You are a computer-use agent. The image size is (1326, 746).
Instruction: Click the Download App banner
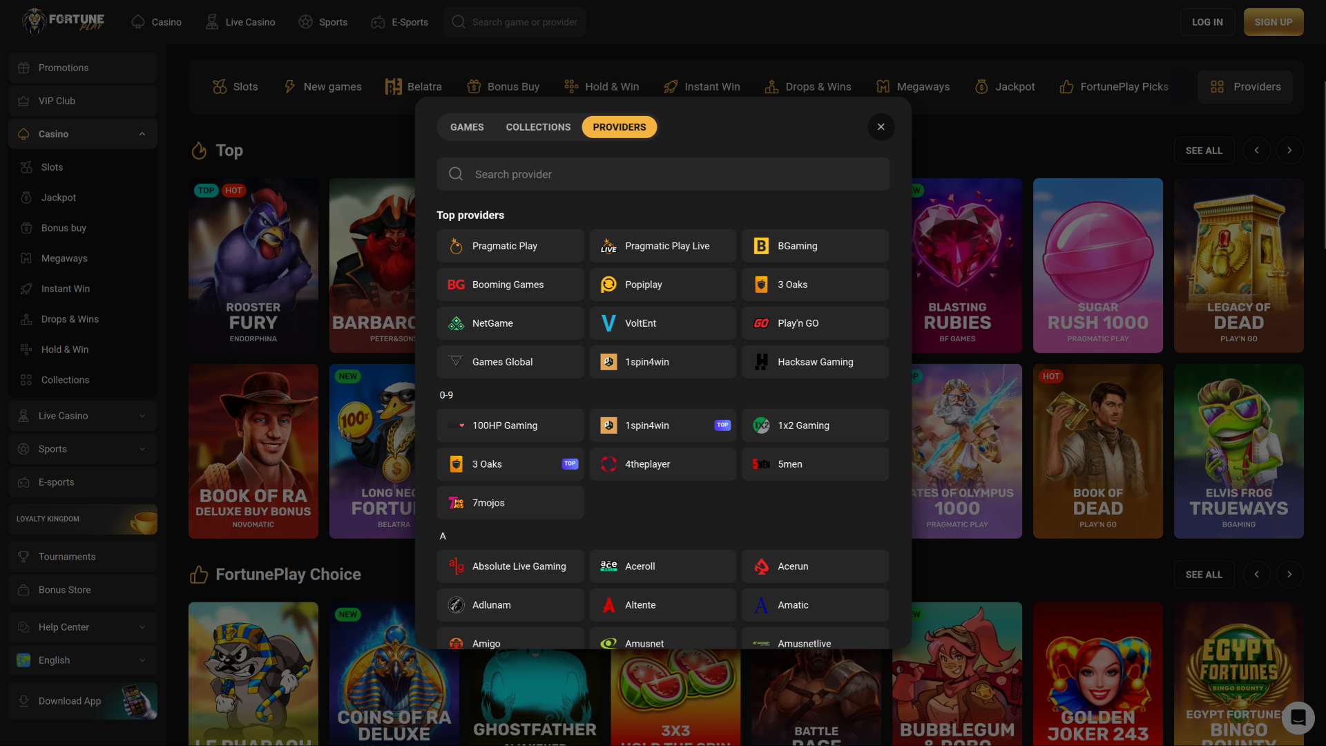[82, 700]
